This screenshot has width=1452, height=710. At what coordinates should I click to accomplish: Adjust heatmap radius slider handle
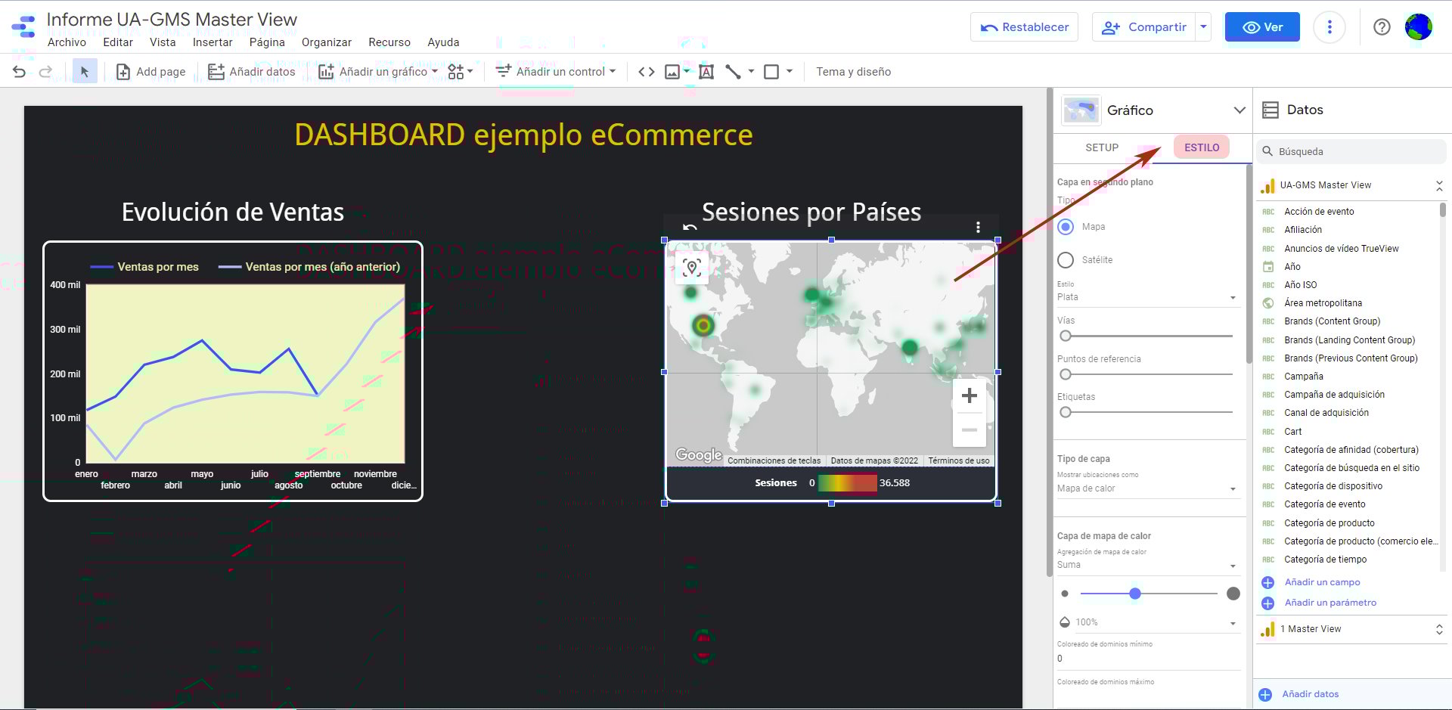click(x=1135, y=594)
